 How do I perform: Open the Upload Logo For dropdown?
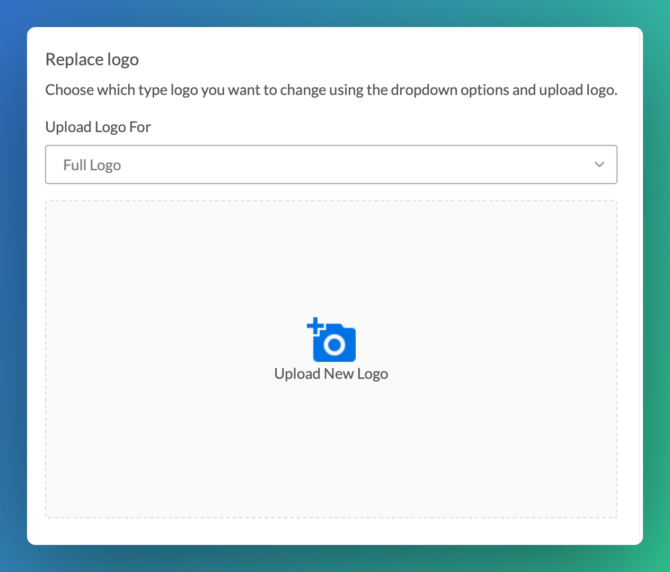coord(331,164)
